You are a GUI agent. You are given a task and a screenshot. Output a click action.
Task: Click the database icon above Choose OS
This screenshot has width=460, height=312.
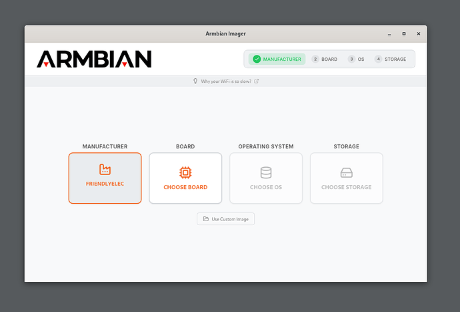point(266,172)
